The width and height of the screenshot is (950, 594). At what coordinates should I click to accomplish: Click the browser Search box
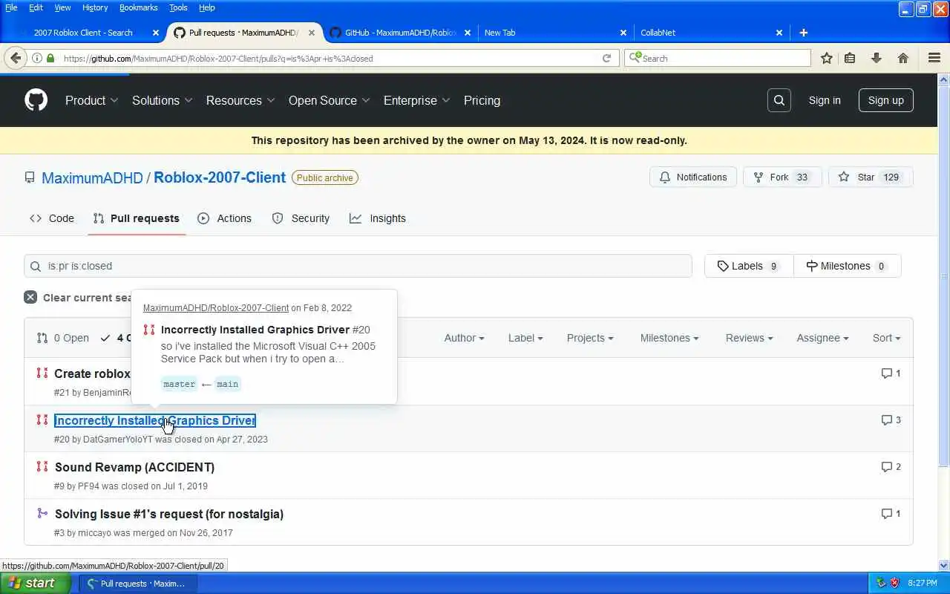pos(718,58)
